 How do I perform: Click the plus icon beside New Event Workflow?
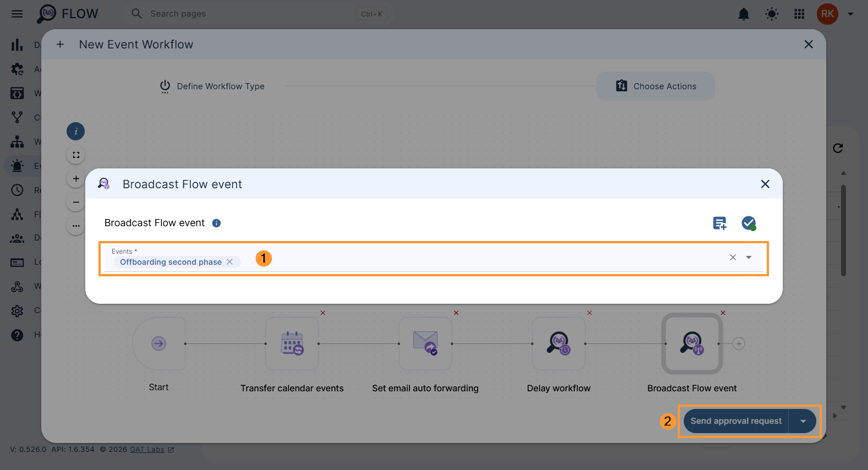[60, 45]
